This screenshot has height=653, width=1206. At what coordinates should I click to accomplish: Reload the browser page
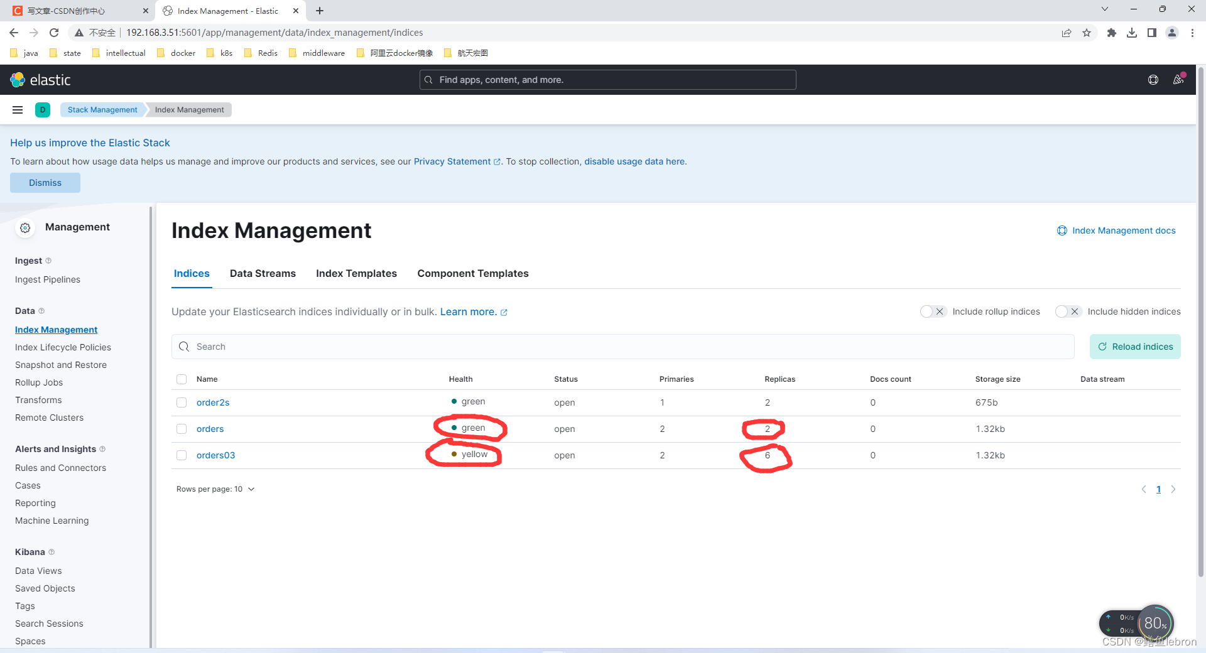point(54,33)
